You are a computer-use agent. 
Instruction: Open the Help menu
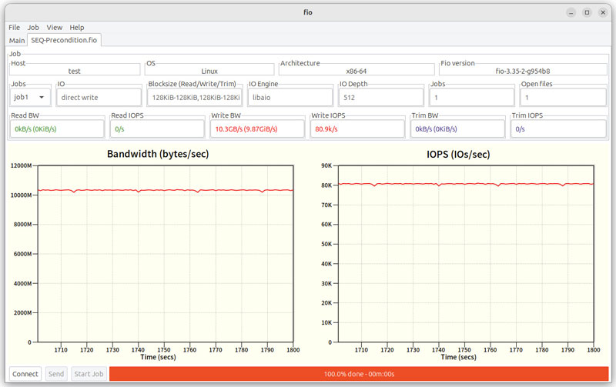[x=77, y=27]
